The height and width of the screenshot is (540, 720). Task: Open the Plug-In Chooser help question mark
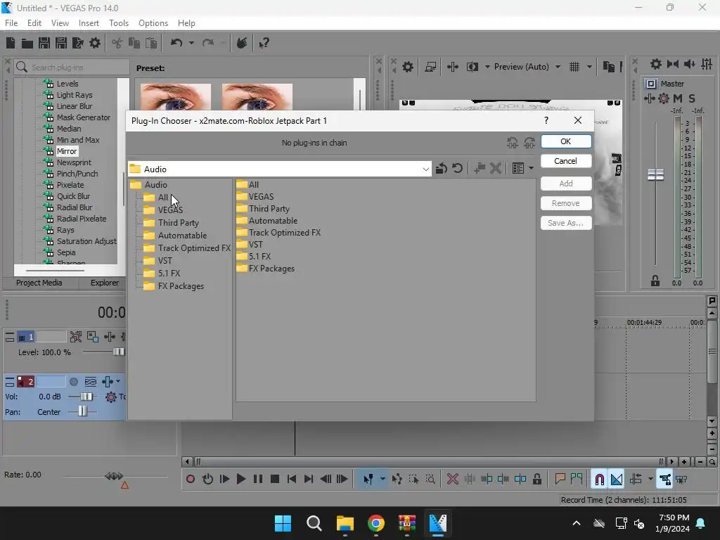[546, 120]
